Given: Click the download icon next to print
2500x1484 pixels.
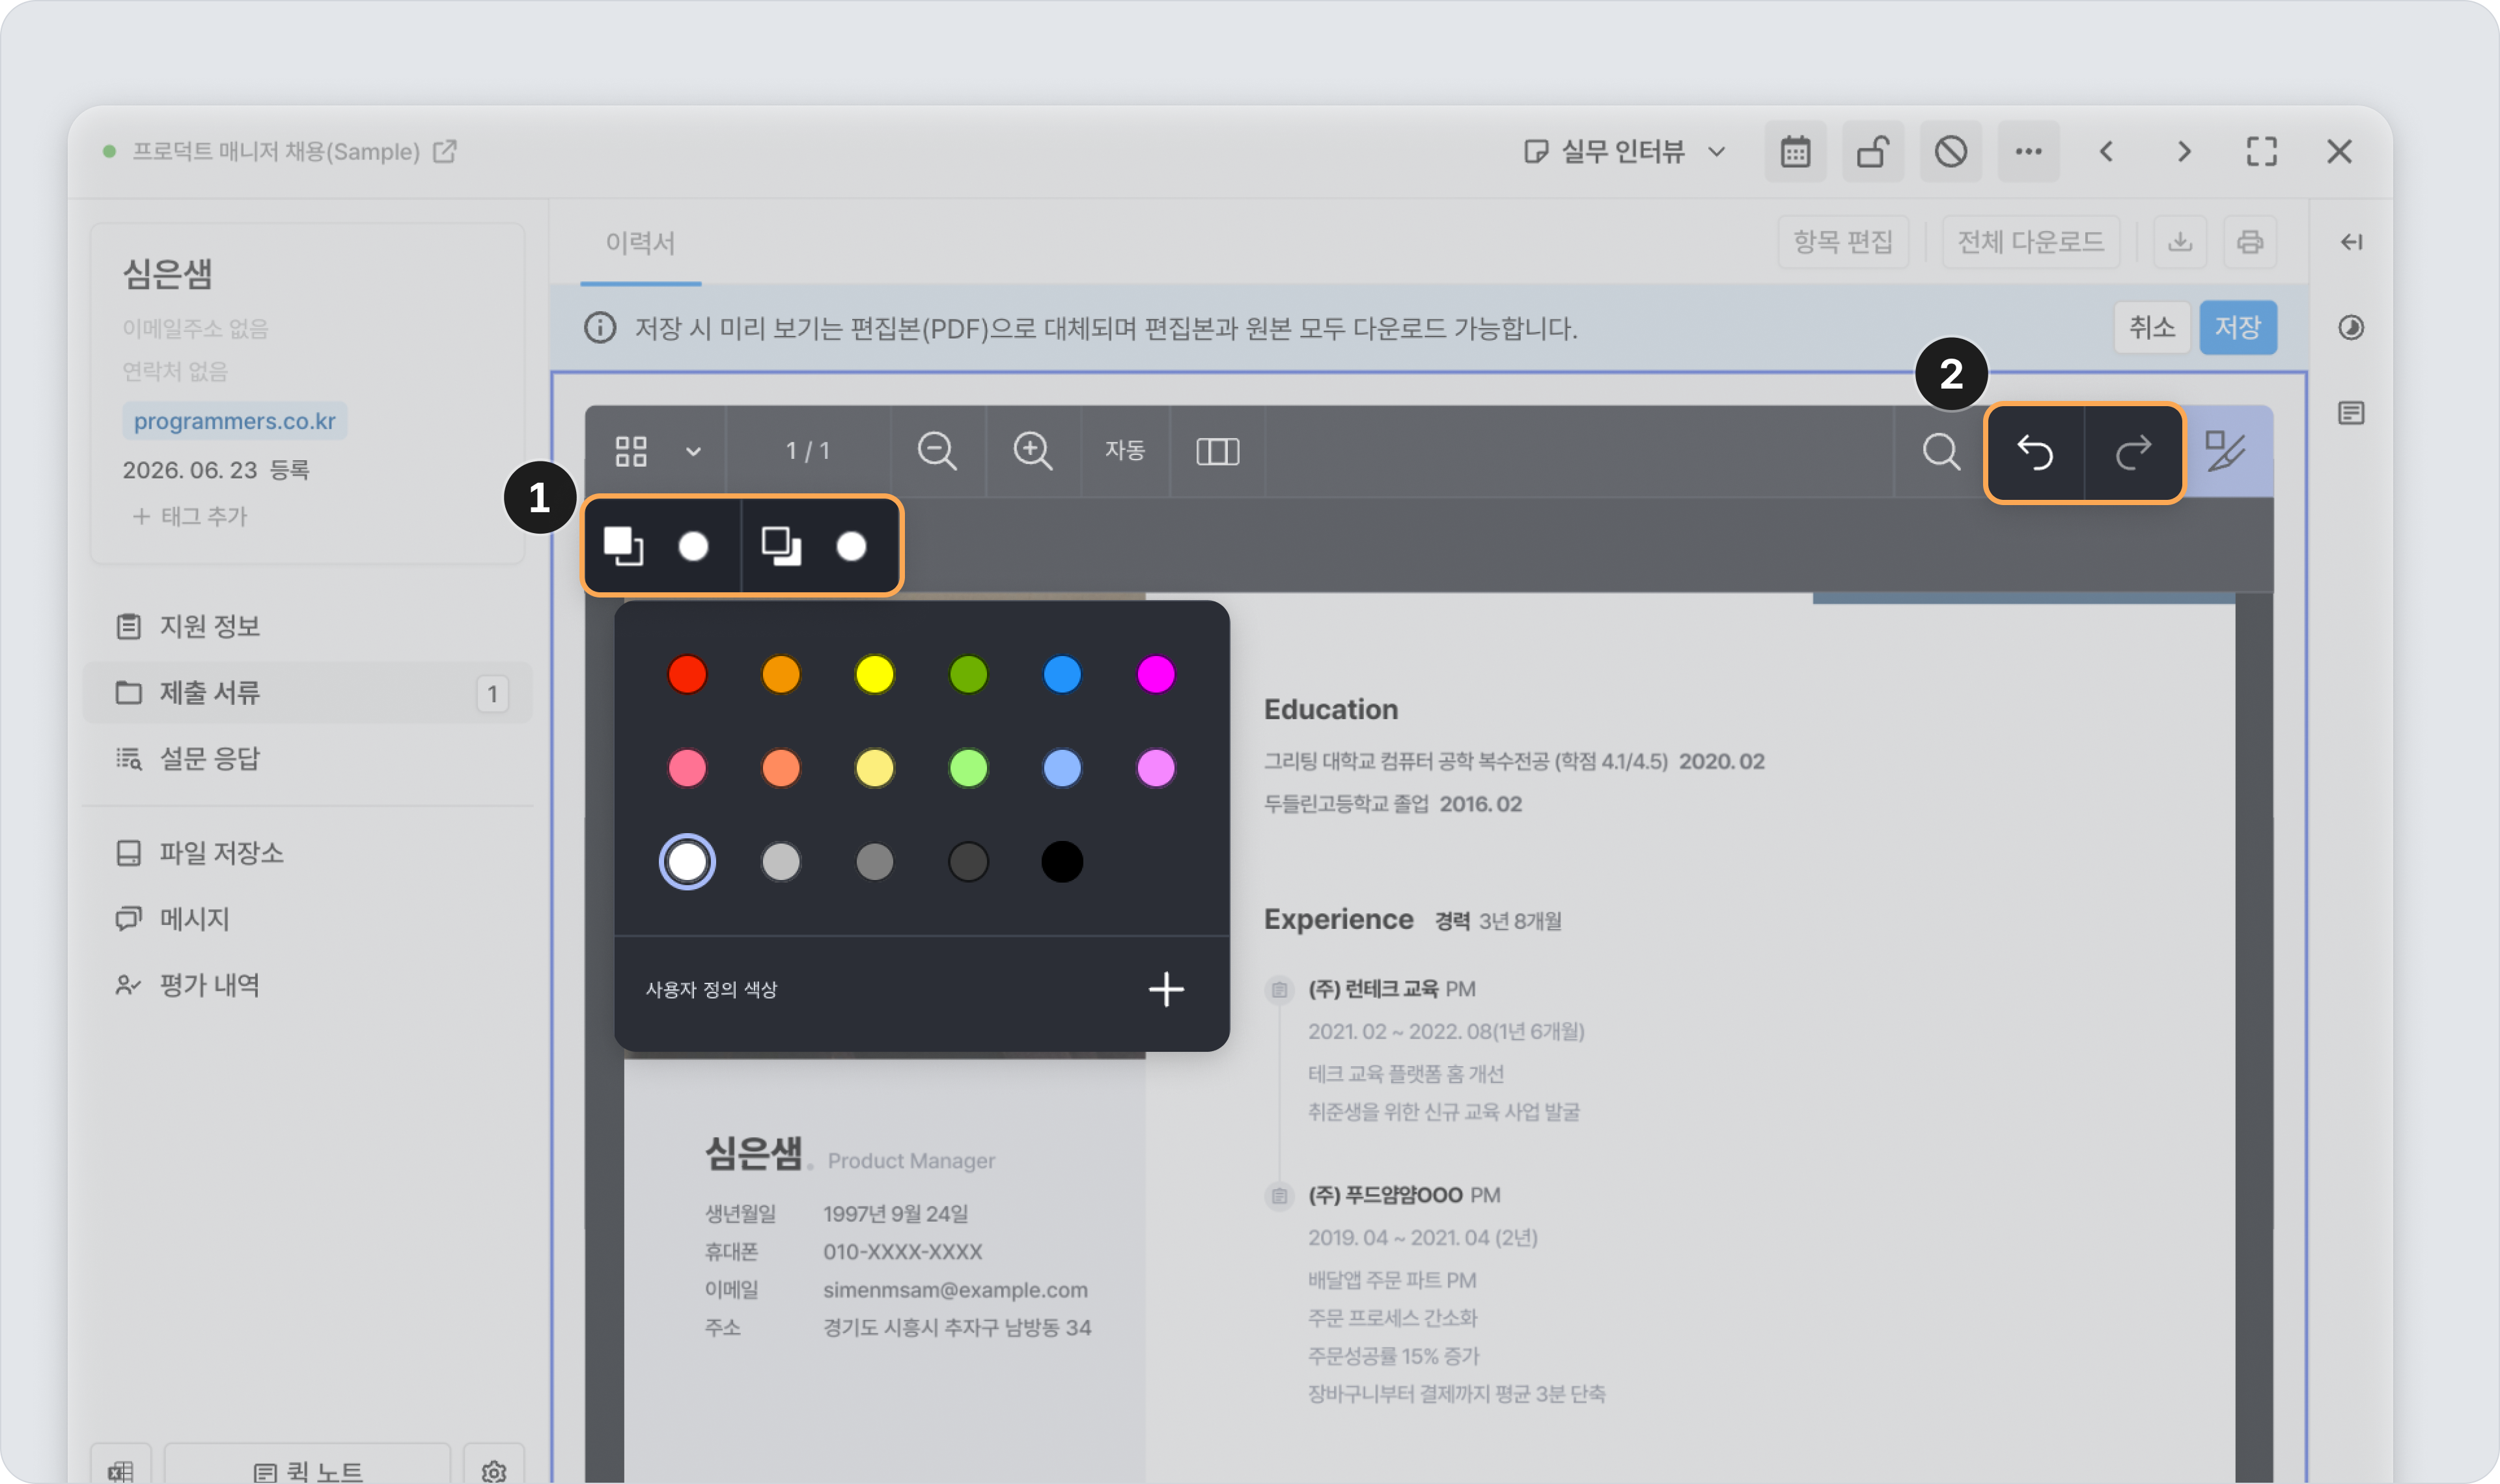Looking at the screenshot, I should click(2180, 242).
